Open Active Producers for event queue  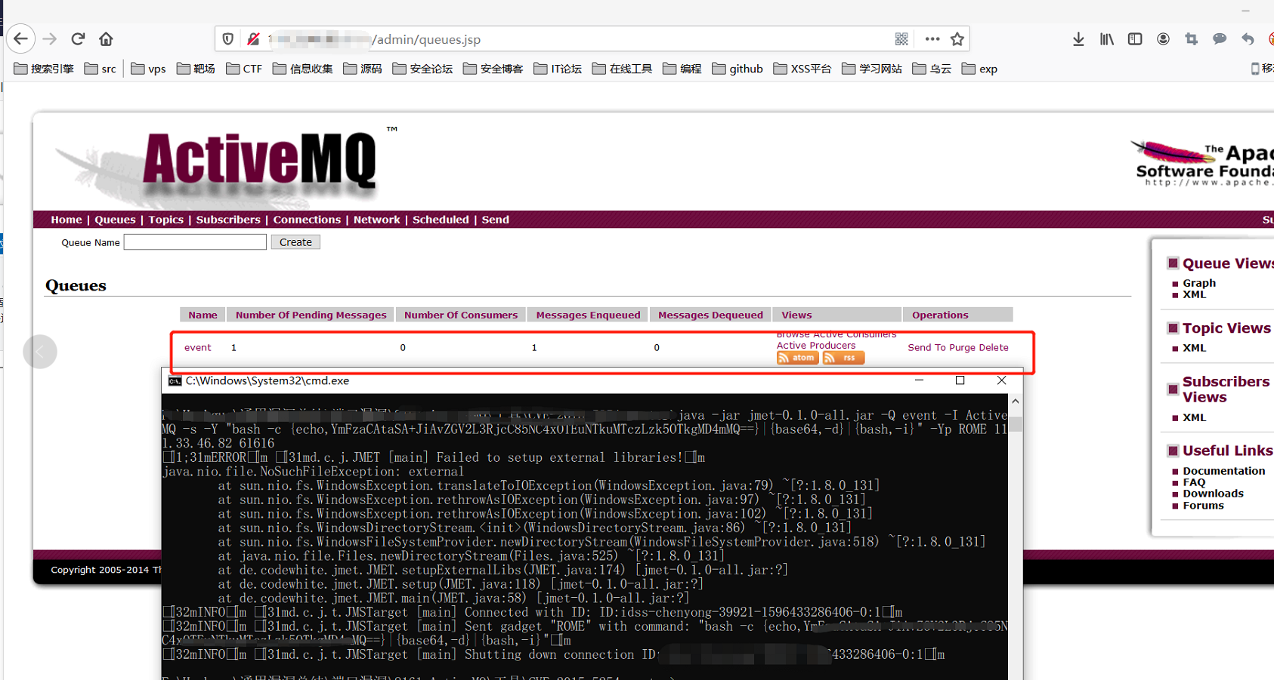pyautogui.click(x=816, y=346)
